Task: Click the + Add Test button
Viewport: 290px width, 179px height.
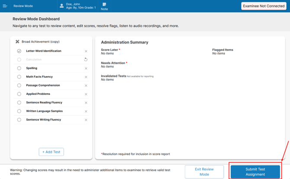Action: [x=51, y=152]
